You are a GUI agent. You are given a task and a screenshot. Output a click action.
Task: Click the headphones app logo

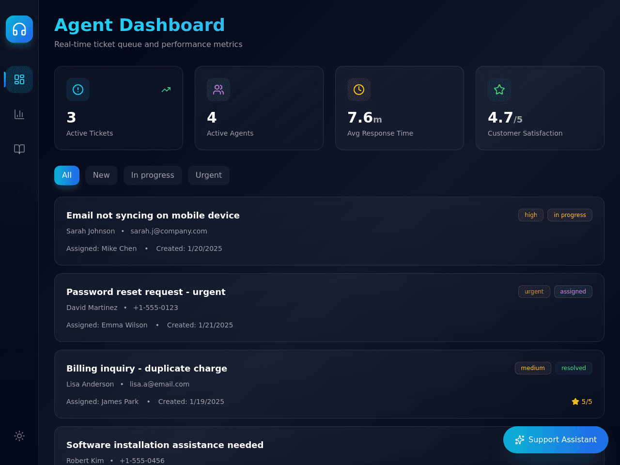point(19,29)
